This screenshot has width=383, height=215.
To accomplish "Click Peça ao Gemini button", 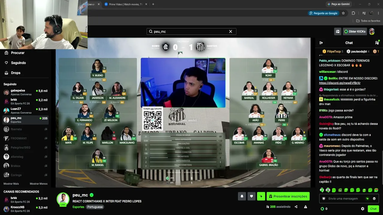I will (x=338, y=4).
